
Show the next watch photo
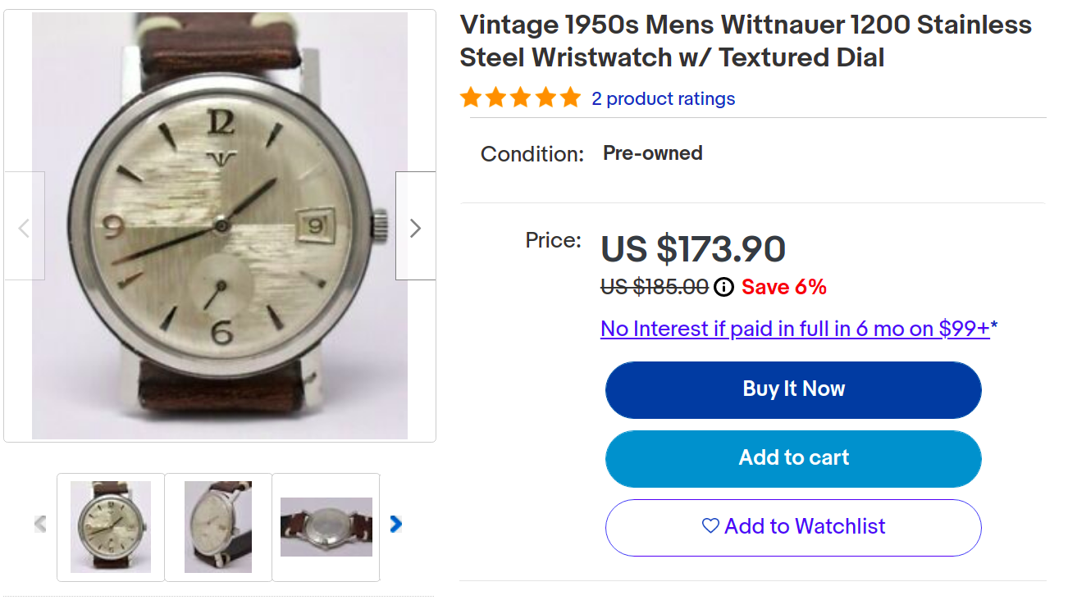[415, 227]
